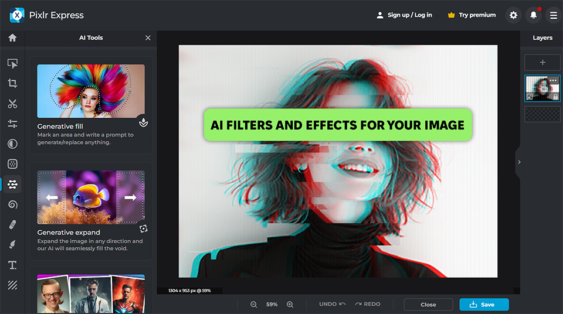563x314 pixels.
Task: Select the Cutout scissors tool
Action: pyautogui.click(x=12, y=104)
